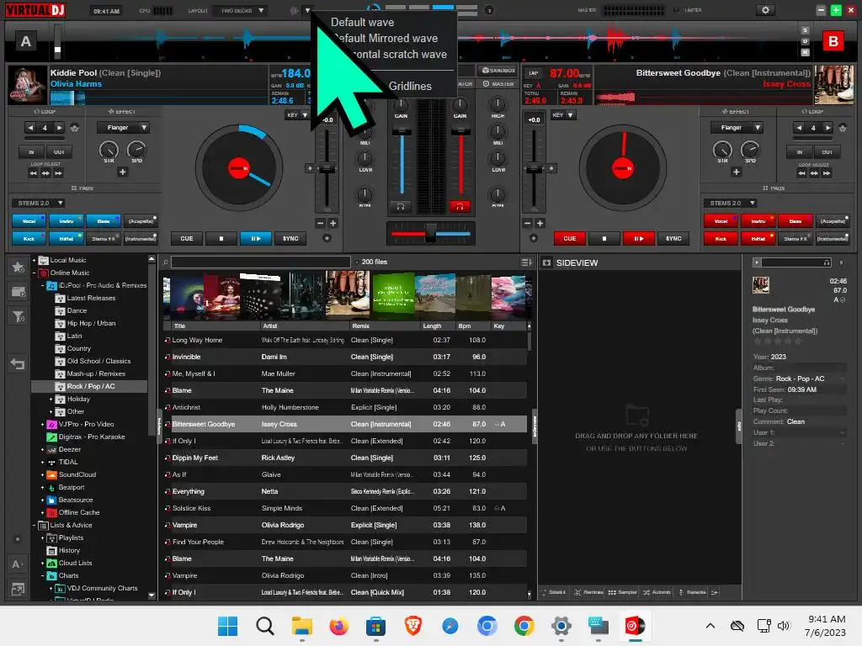Click the bottom-left layout sidebar icon
Image resolution: width=862 pixels, height=646 pixels.
click(x=18, y=589)
